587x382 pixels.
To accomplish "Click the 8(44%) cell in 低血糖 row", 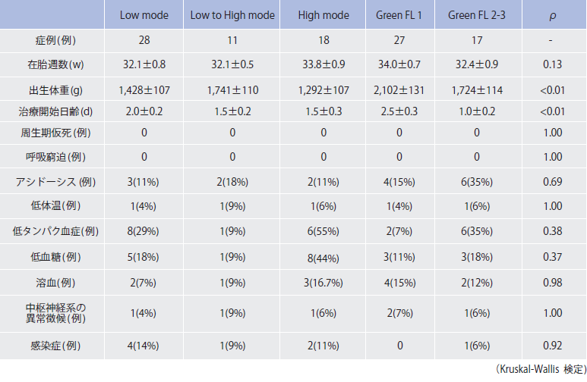I will (x=323, y=258).
